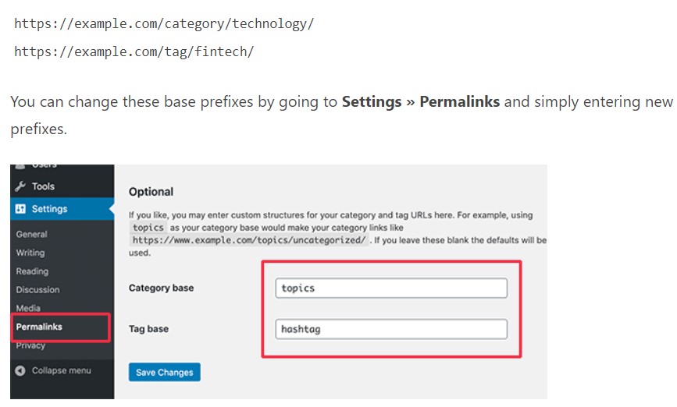Open Media settings submenu

click(x=28, y=308)
